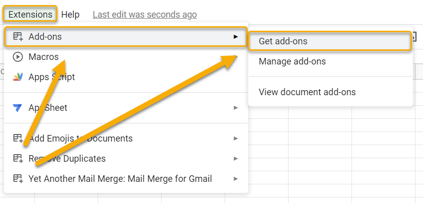Viewport: 423px width, 203px height.
Task: Click the Yet Another Mail Merge icon
Action: pos(18,179)
